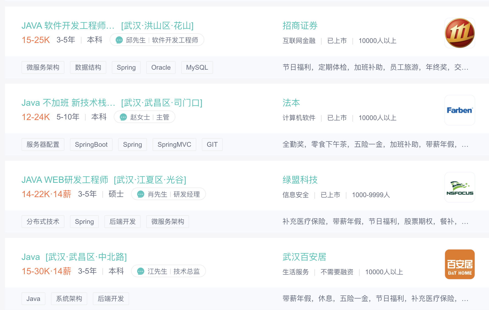Click the chat icon beside 邱先生
Viewport: 489px width, 310px height.
(119, 40)
